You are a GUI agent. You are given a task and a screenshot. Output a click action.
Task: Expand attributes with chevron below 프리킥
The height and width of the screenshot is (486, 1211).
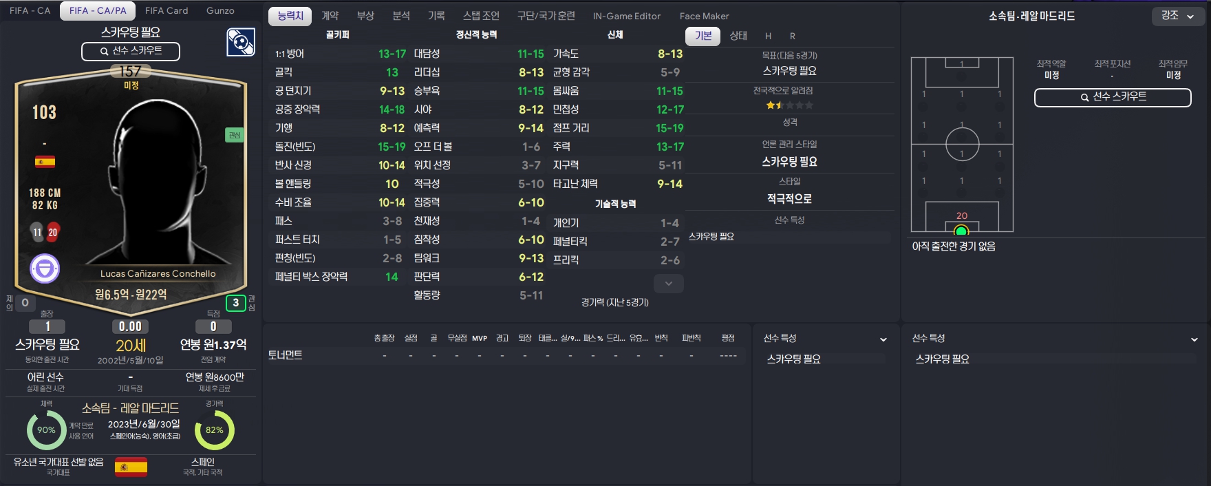point(669,284)
